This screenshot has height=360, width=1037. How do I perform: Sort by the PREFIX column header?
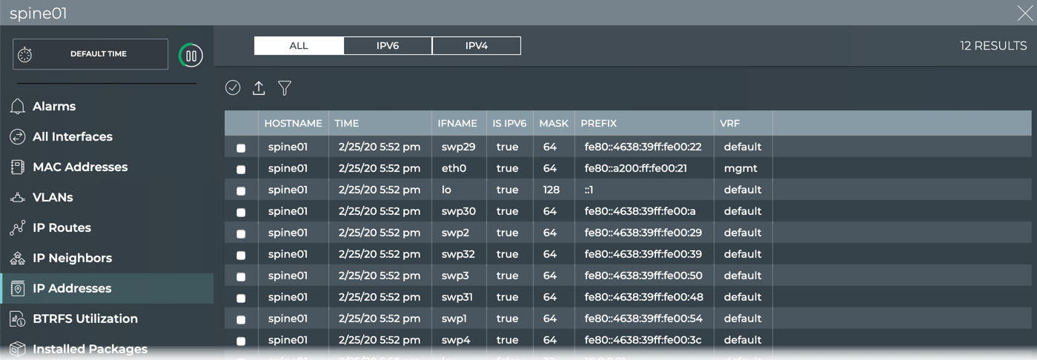pos(599,124)
